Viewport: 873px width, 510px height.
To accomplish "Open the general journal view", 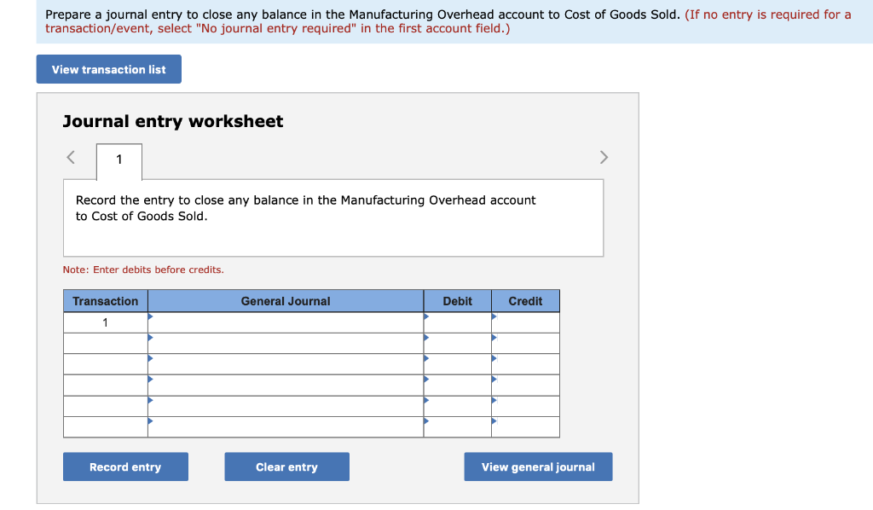I will point(538,467).
